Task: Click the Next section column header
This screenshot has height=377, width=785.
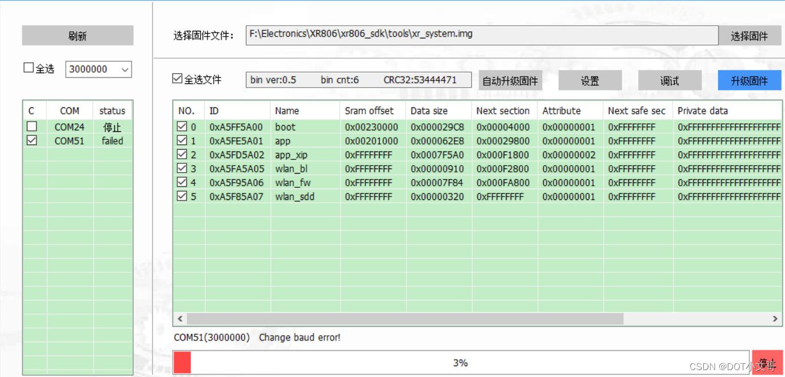Action: pyautogui.click(x=504, y=111)
